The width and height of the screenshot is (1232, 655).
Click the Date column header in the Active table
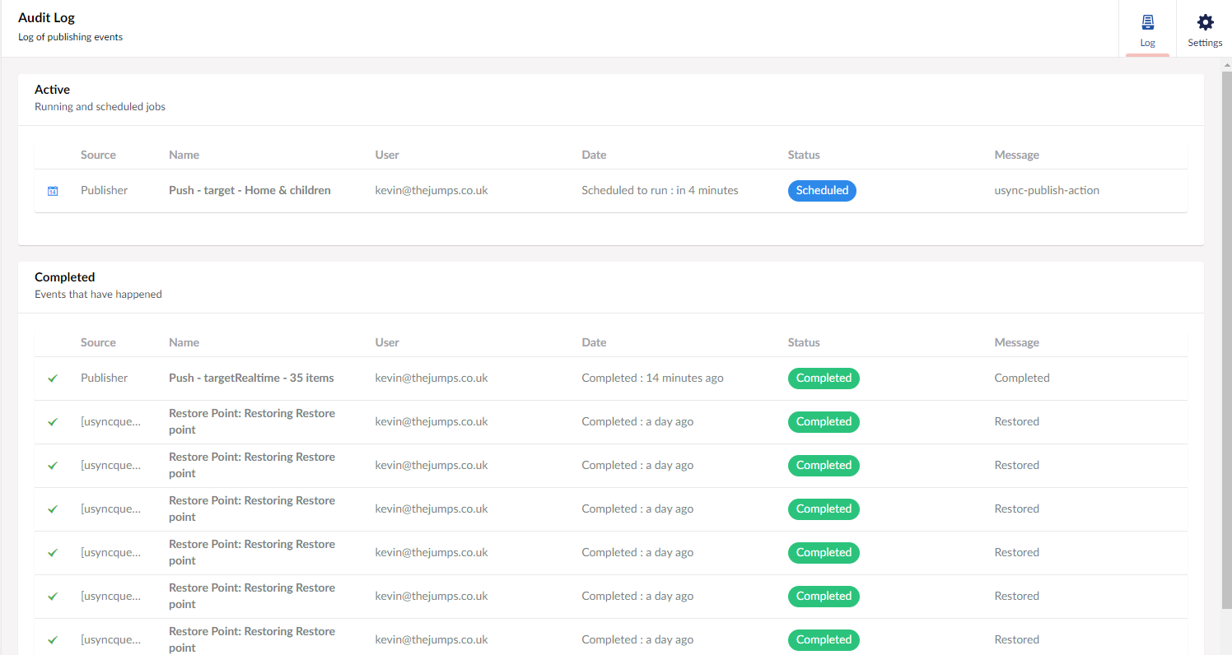594,155
